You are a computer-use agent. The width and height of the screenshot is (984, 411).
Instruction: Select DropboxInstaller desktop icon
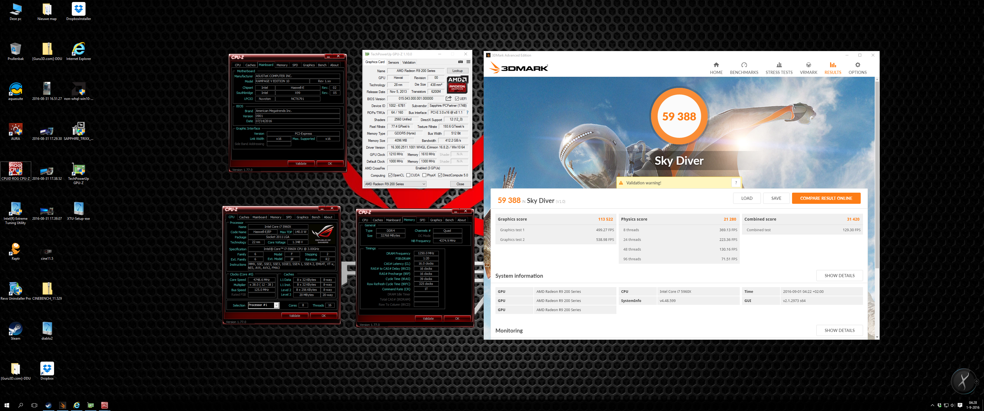[78, 11]
